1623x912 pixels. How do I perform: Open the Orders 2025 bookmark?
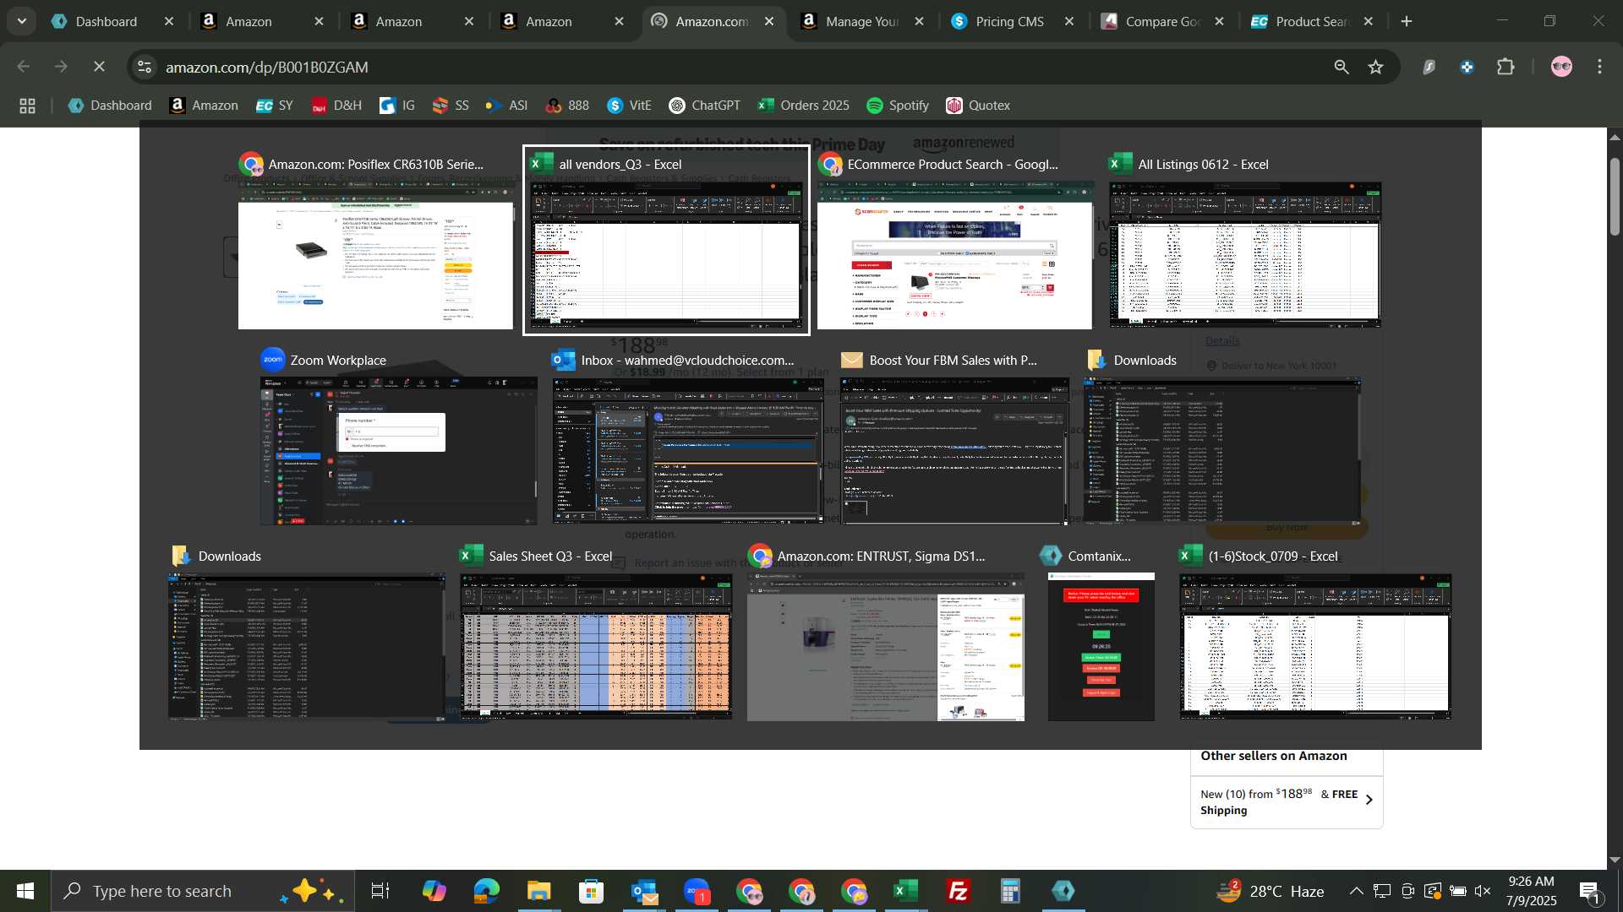click(x=804, y=106)
